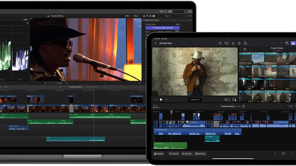Tap the Volume button
The width and height of the screenshot is (296, 166).
174,154
